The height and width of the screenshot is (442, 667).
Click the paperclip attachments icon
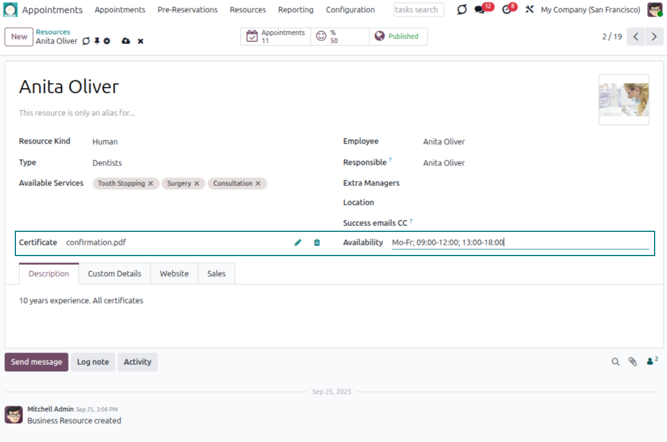[x=633, y=362]
